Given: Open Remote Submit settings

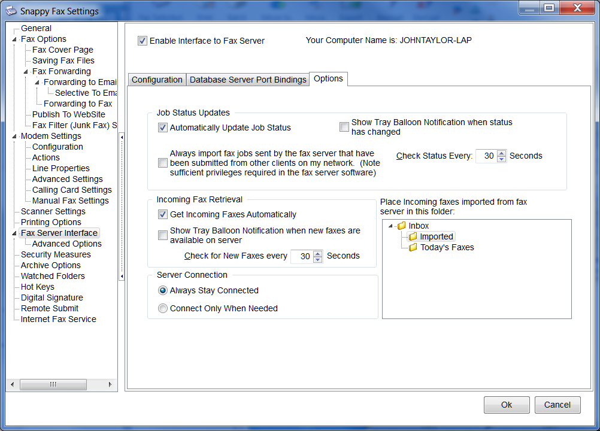Looking at the screenshot, I should pyautogui.click(x=50, y=308).
